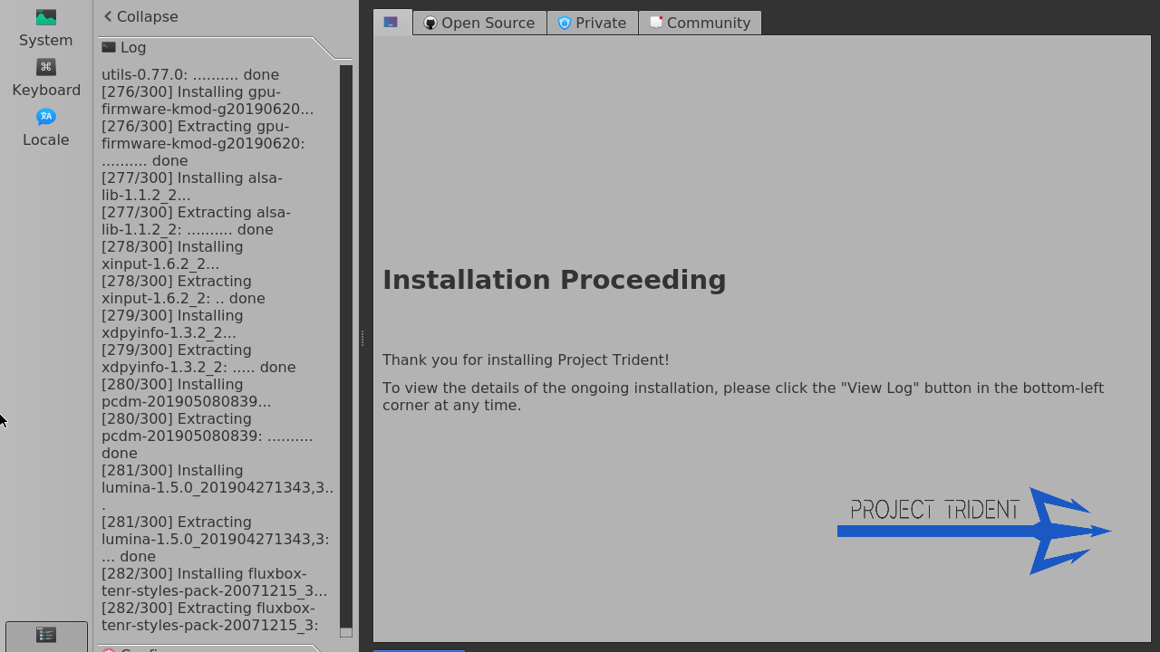Click the log line "[276/300] Installing gpu-firmware-kmod"
The width and height of the screenshot is (1160, 652).
(208, 101)
